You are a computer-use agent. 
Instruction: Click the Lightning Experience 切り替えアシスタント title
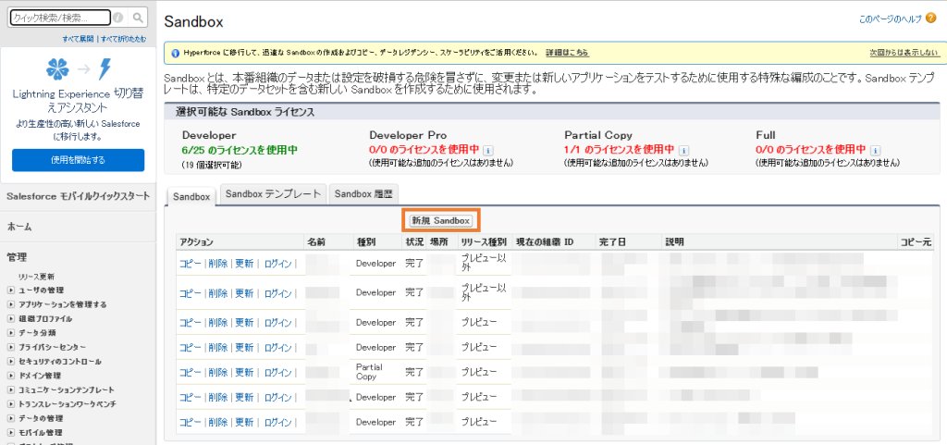click(x=78, y=101)
